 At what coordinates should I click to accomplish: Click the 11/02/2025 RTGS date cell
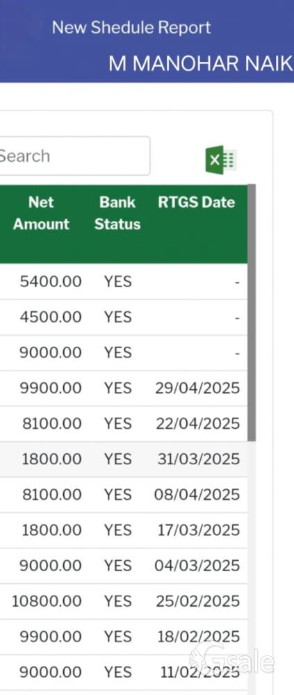199,672
